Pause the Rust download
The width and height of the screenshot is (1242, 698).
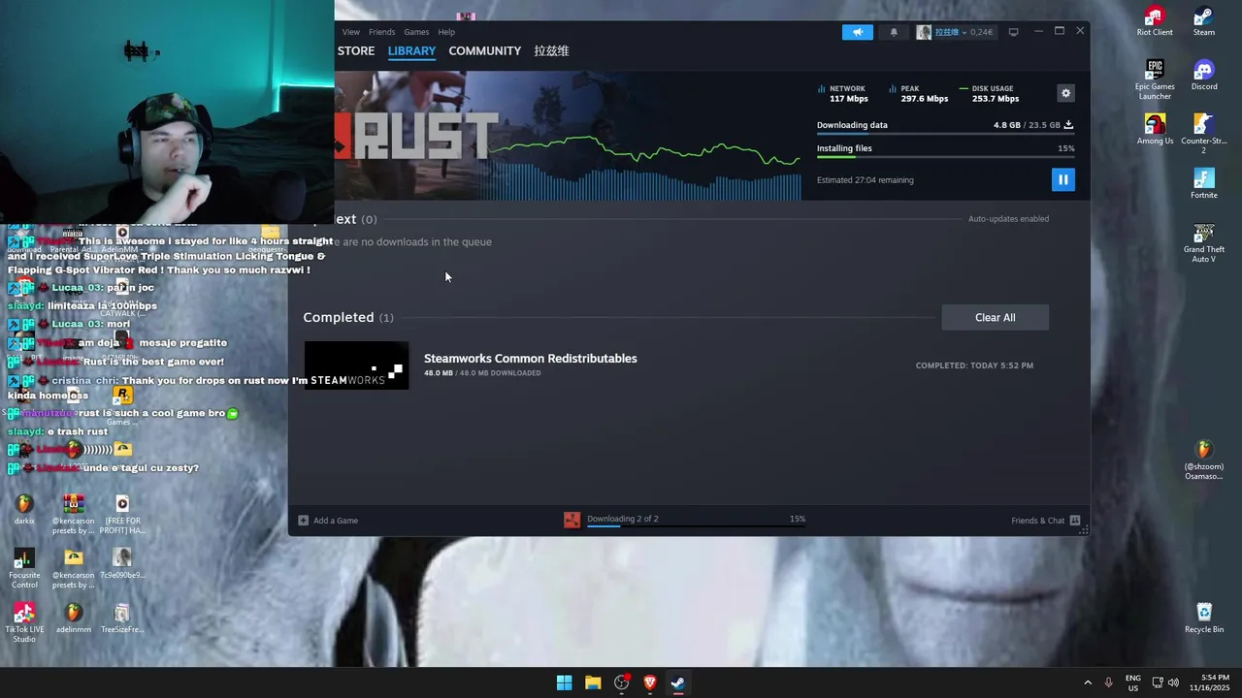pyautogui.click(x=1063, y=179)
